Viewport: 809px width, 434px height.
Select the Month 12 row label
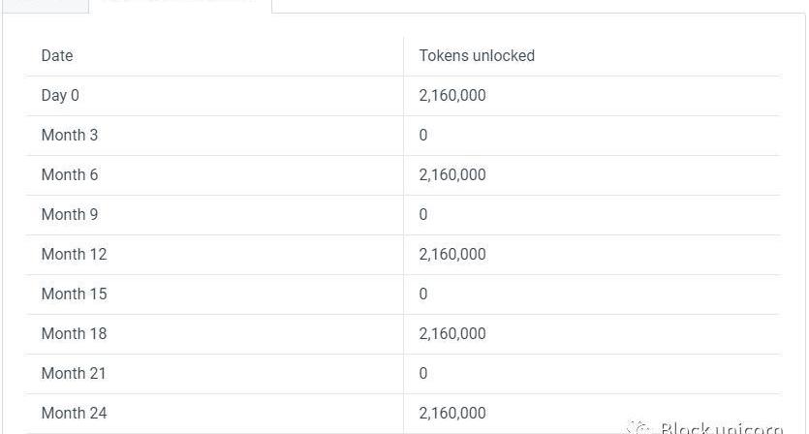pos(74,255)
